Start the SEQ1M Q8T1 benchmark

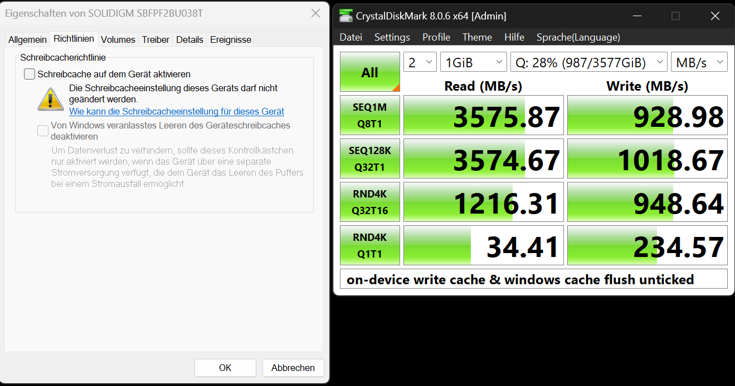pos(370,115)
